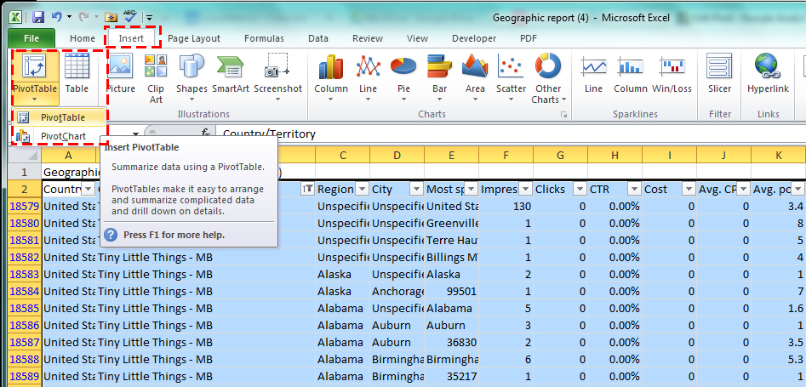Click the Save icon in Quick Access Toolbar
The height and width of the screenshot is (387, 806).
click(38, 18)
